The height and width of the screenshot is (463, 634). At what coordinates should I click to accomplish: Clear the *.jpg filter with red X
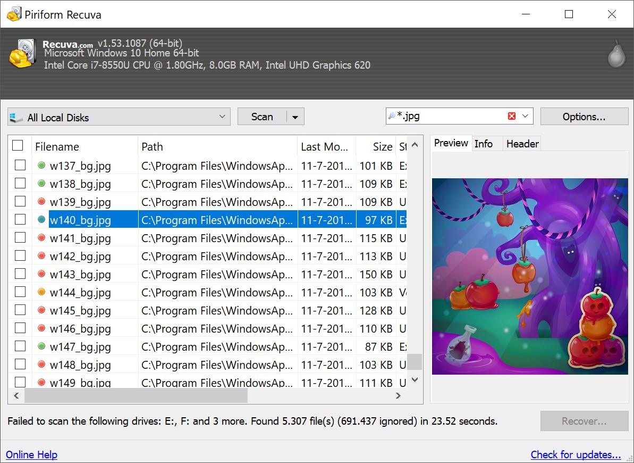pyautogui.click(x=511, y=116)
